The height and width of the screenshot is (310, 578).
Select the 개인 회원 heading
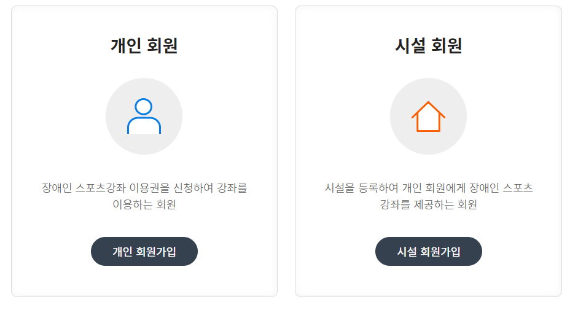[144, 45]
